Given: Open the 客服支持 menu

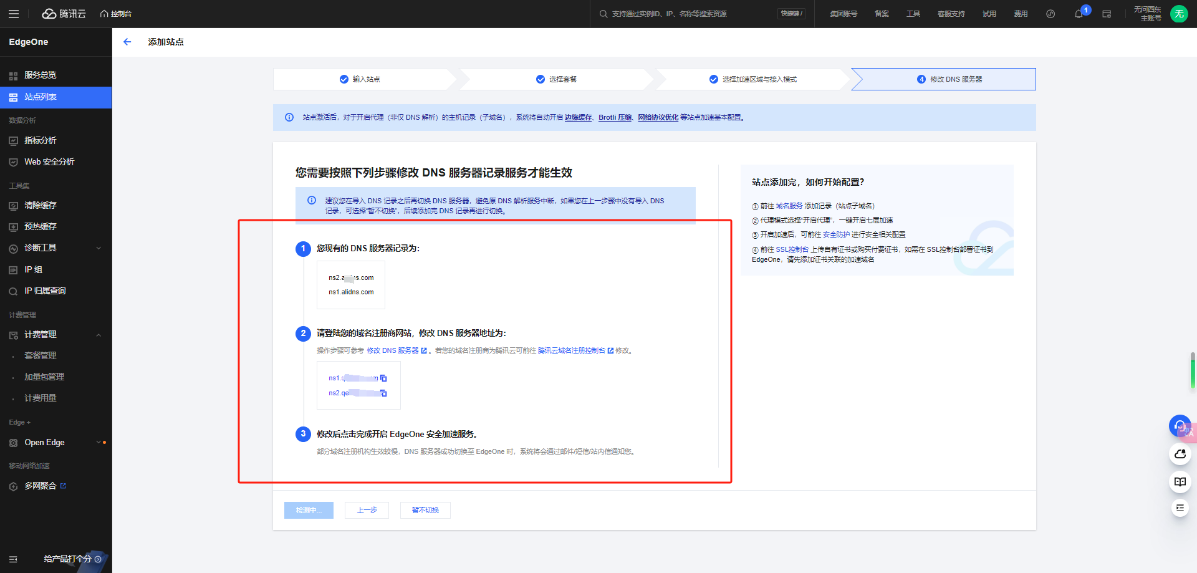Looking at the screenshot, I should [951, 14].
